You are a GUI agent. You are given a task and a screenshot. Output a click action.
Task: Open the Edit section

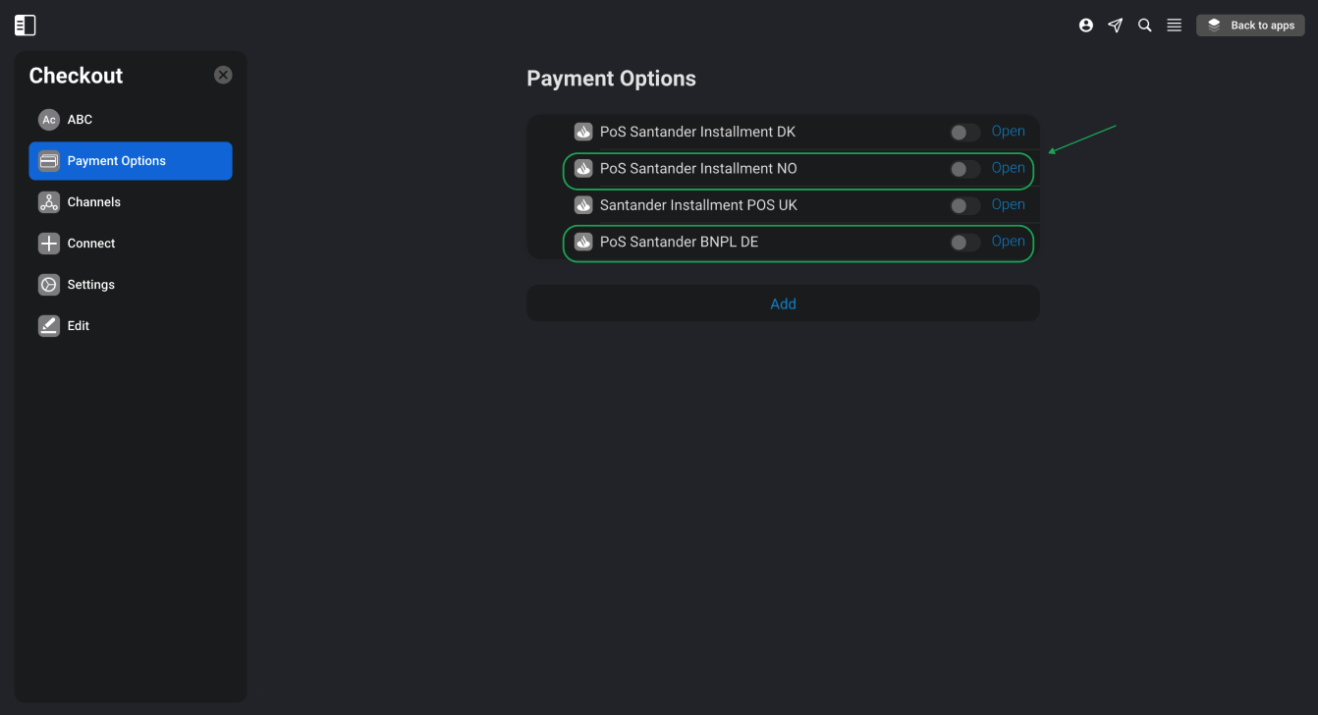131,326
